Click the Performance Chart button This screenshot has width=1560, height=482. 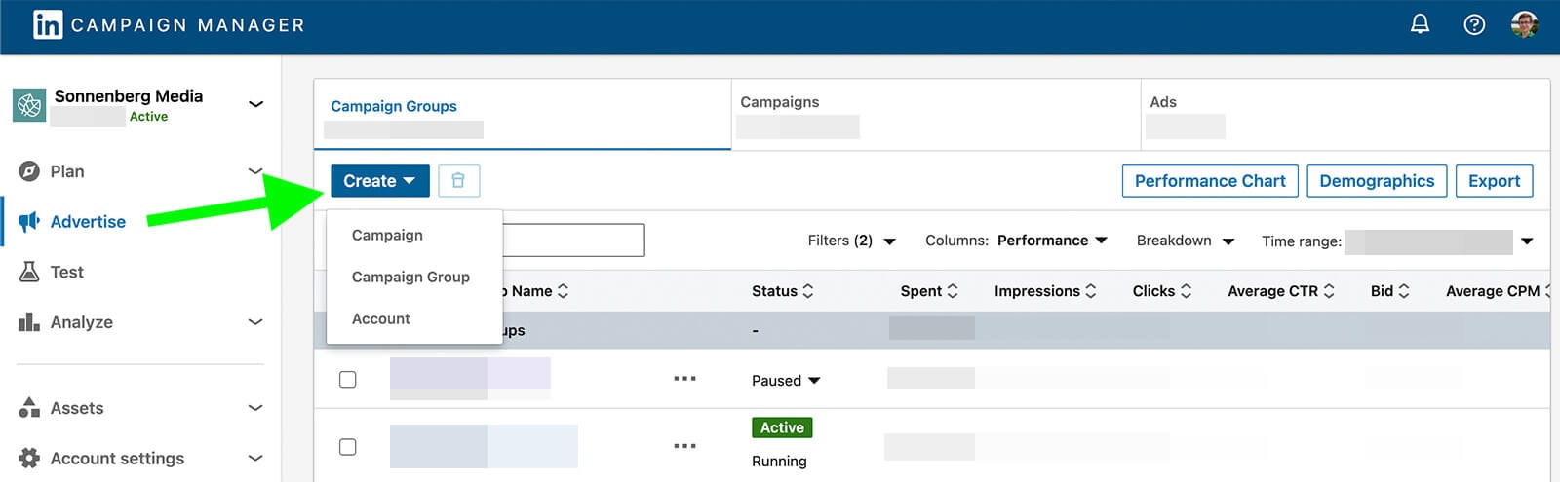click(x=1209, y=181)
